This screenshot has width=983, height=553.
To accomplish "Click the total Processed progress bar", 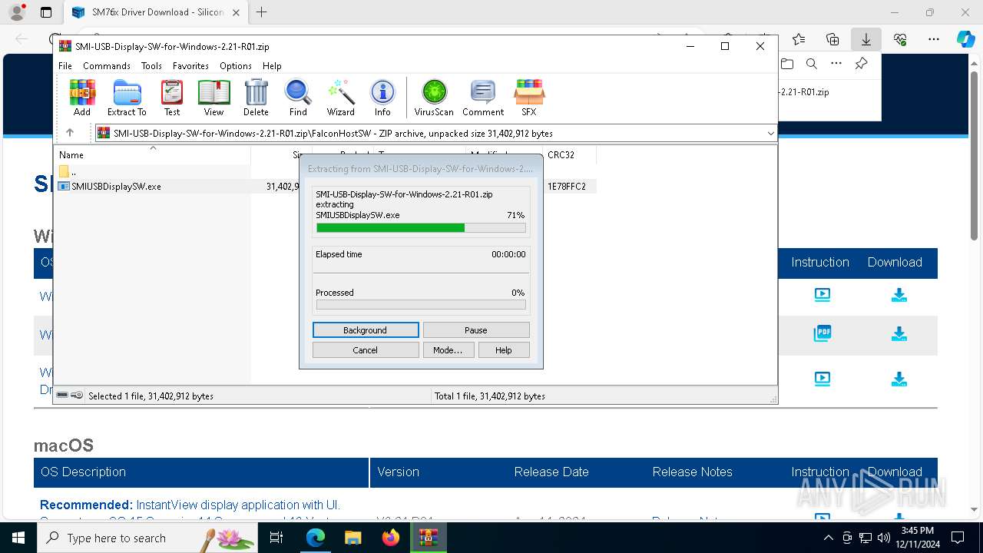I will point(421,305).
